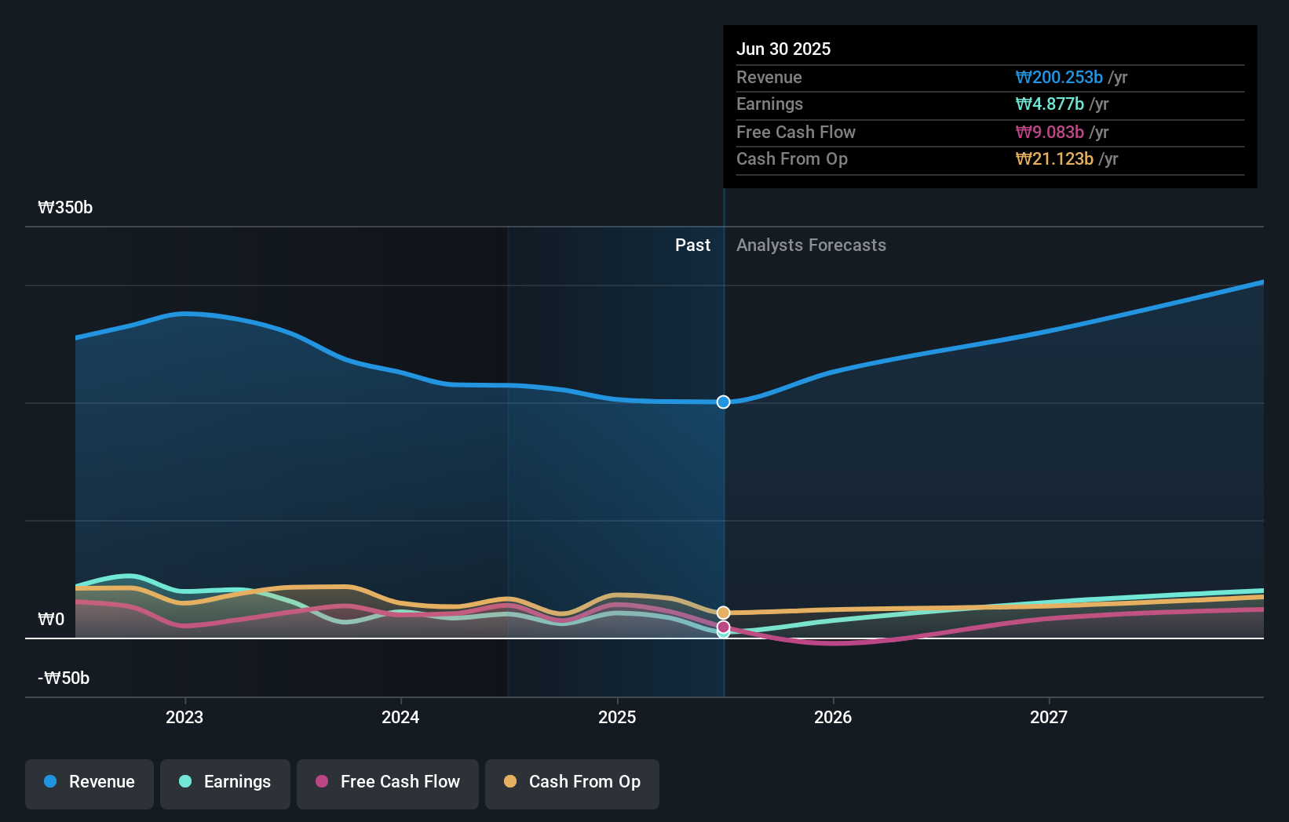Click the ₩21.123b Cash From Op value
Image resolution: width=1289 pixels, height=822 pixels.
click(1054, 159)
